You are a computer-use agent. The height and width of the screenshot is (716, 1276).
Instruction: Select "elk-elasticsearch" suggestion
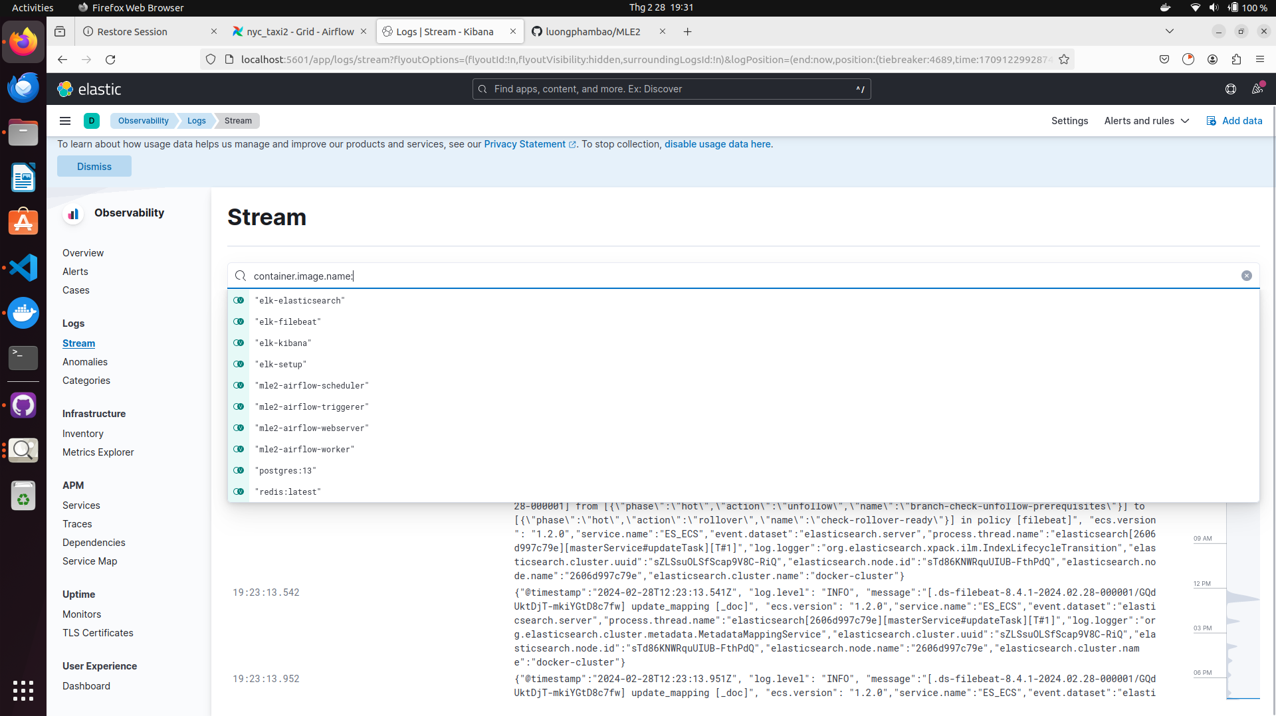click(x=743, y=300)
